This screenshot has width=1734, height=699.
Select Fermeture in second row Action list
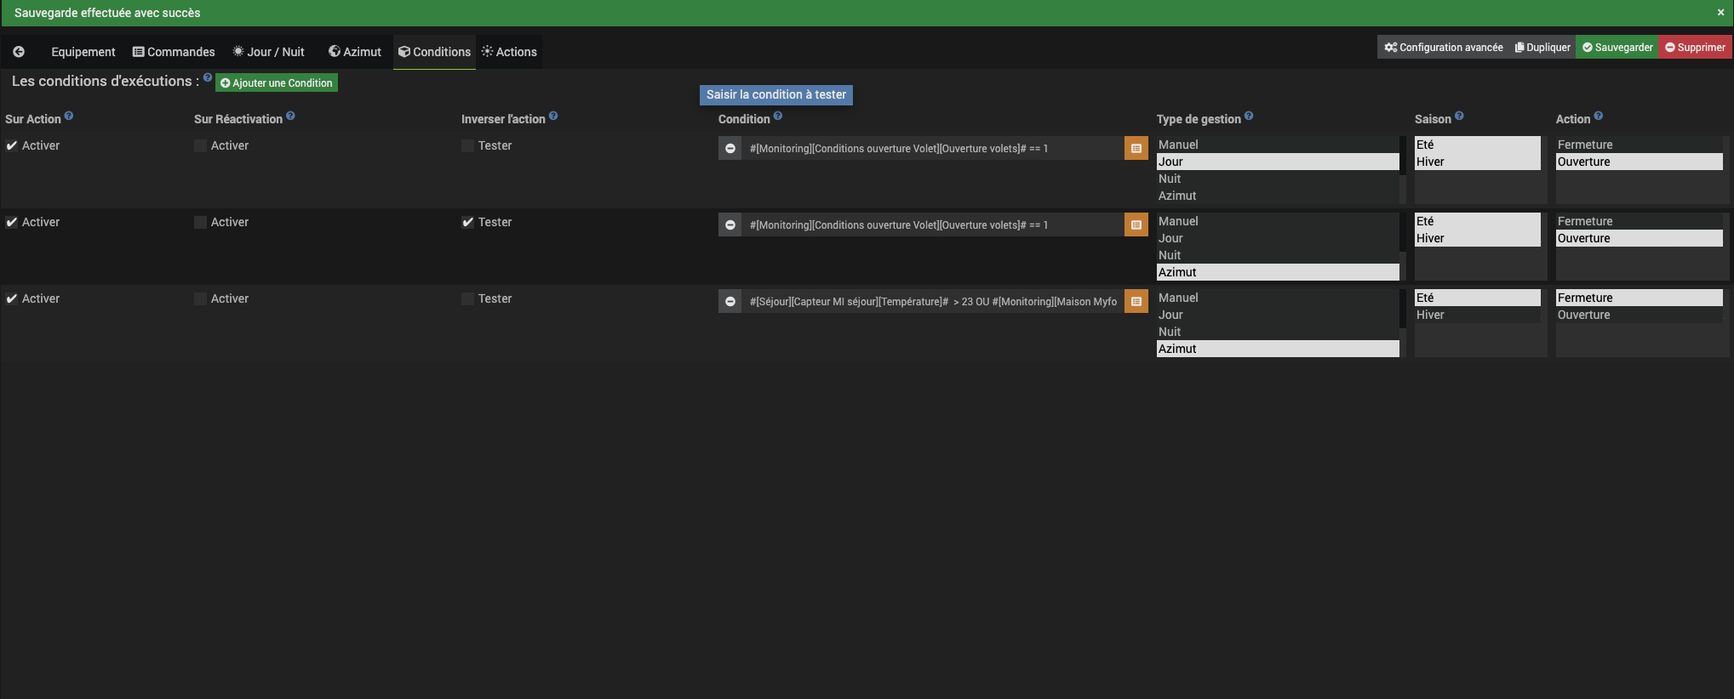pos(1639,221)
